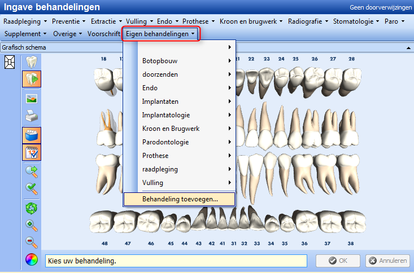Click the crossed square icon at top left
Image resolution: width=414 pixels, height=273 pixels.
tap(10, 63)
